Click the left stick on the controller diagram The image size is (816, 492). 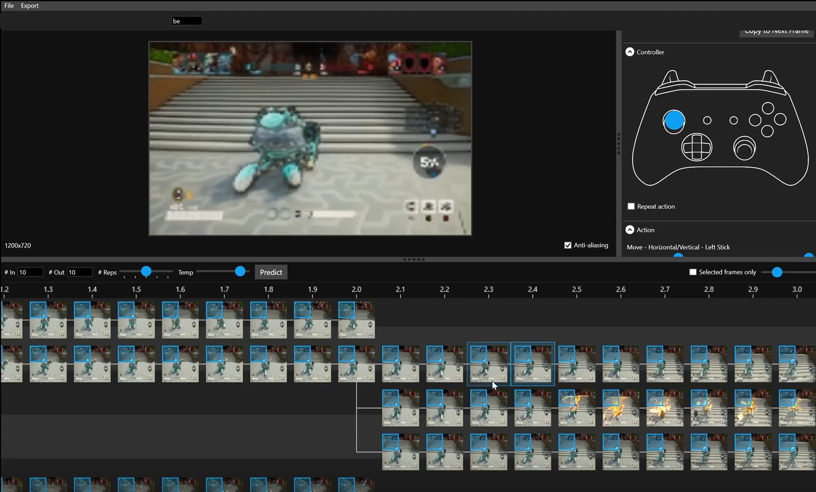674,121
